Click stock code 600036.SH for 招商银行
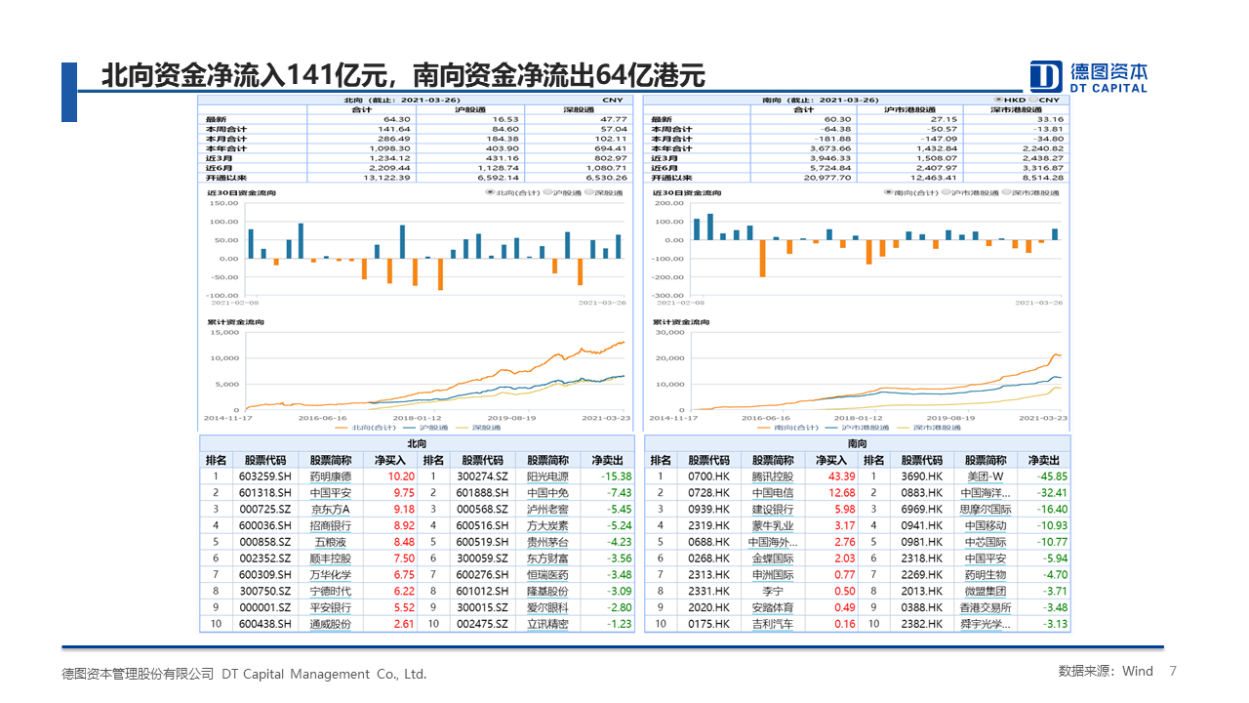1249x703 pixels. click(265, 525)
